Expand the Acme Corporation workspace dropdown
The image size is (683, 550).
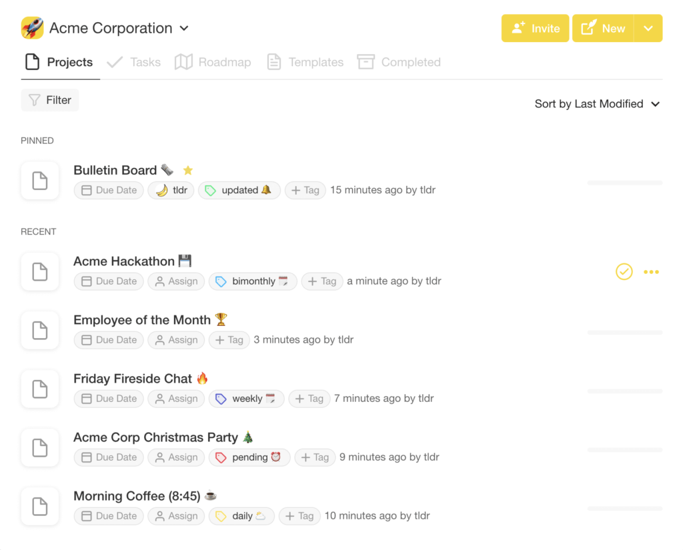tap(185, 29)
